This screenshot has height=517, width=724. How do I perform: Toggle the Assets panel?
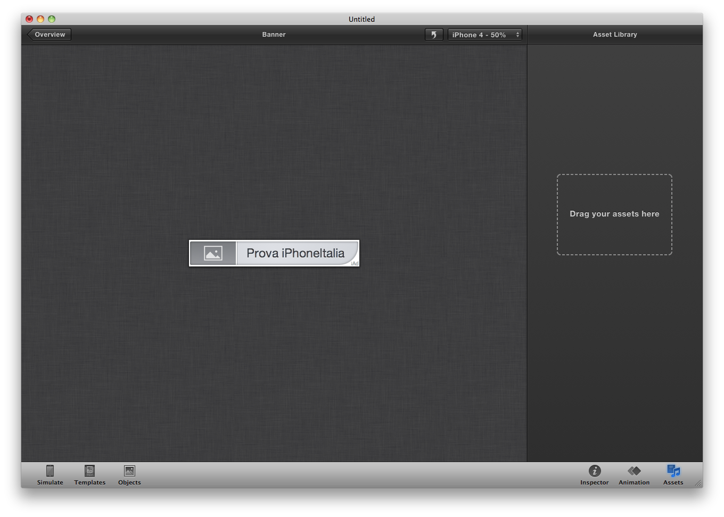(673, 474)
